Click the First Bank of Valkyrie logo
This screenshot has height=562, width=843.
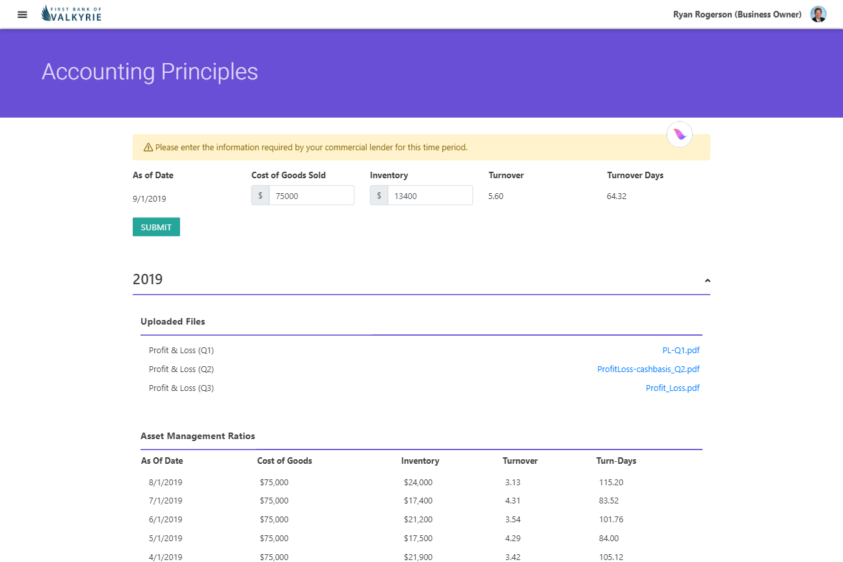72,14
